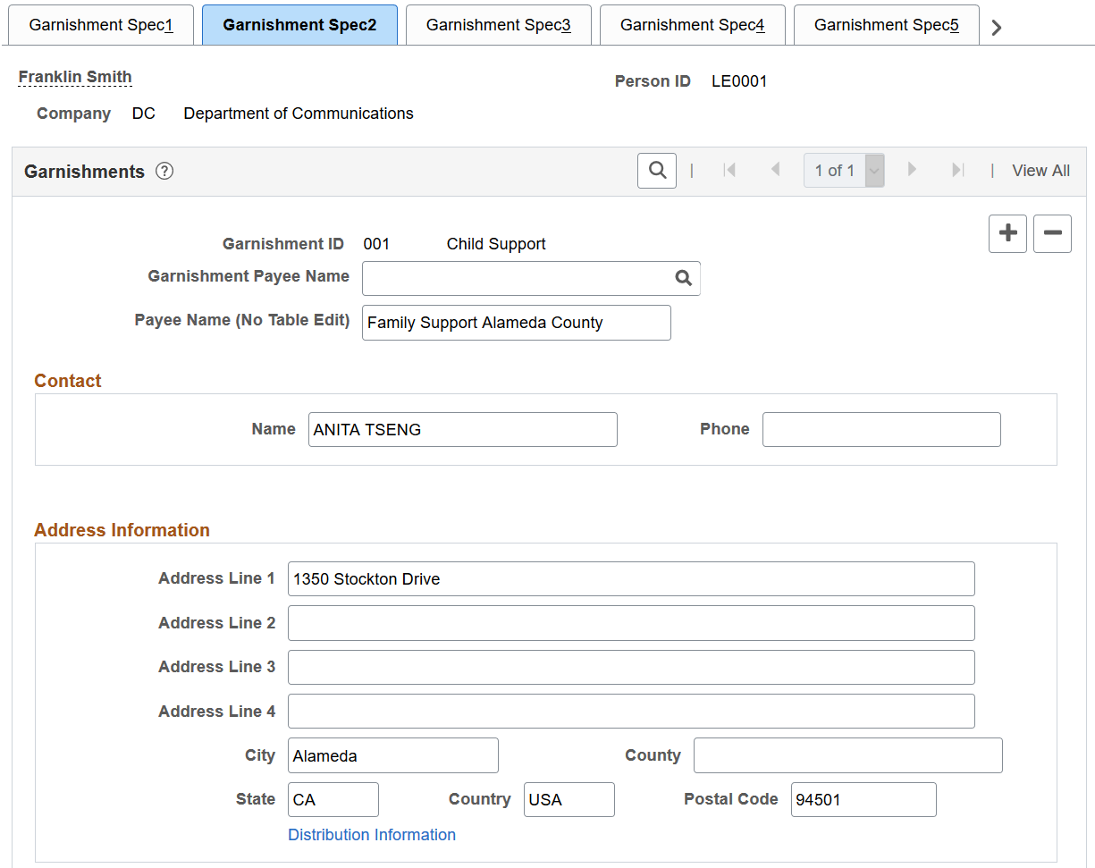
Task: Open Garnishment Payee Name lookup magnifier
Action: coord(684,278)
